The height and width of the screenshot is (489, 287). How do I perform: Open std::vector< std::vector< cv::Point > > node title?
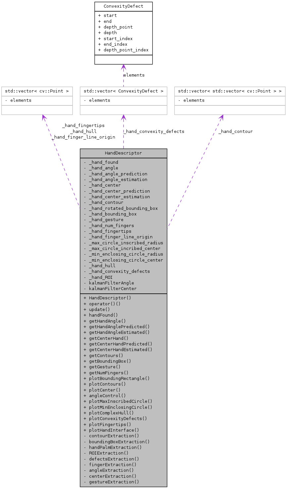click(230, 91)
